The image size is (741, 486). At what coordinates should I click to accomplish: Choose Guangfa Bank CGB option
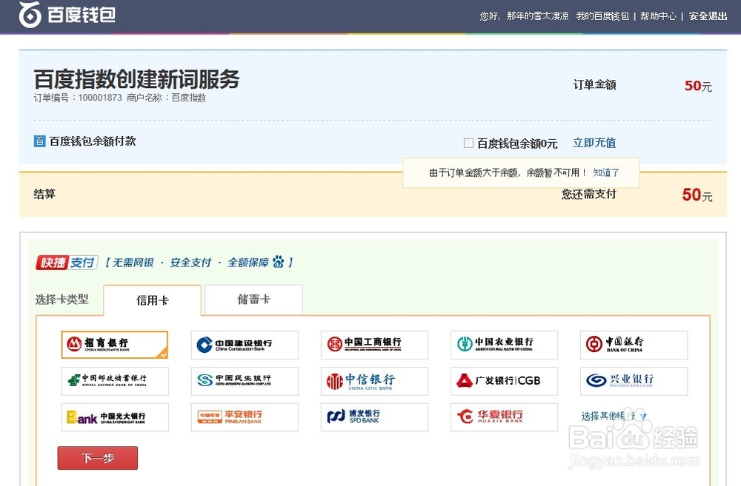pyautogui.click(x=504, y=381)
